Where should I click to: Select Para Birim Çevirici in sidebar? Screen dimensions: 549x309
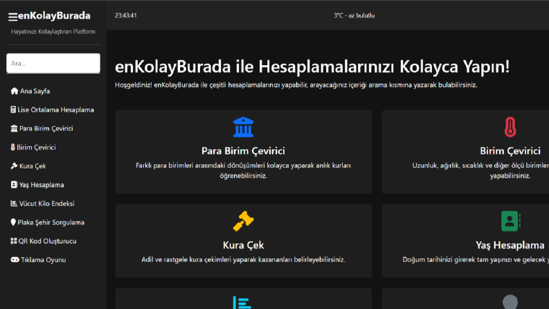(42, 128)
